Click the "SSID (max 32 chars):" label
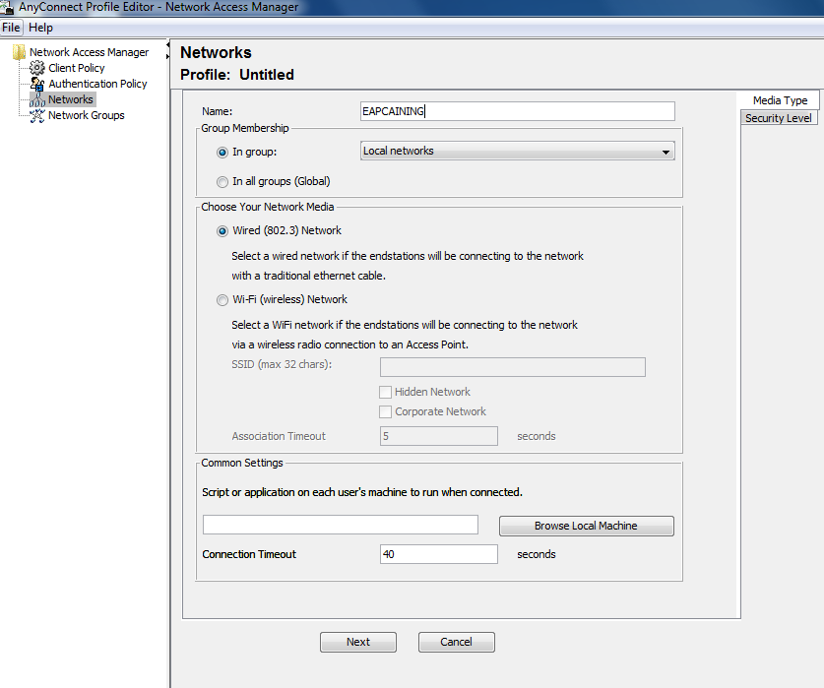The image size is (824, 688). pos(282,364)
